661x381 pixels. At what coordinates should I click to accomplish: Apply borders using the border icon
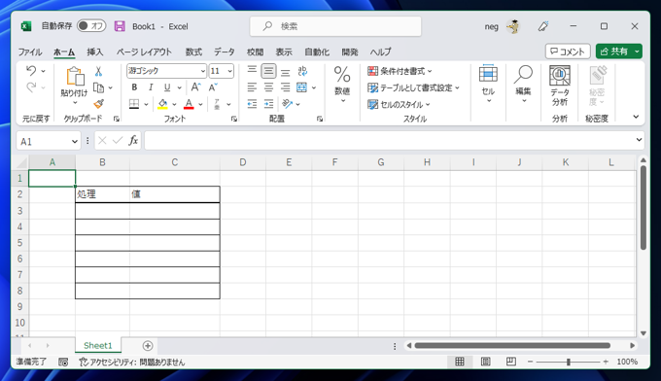(134, 104)
